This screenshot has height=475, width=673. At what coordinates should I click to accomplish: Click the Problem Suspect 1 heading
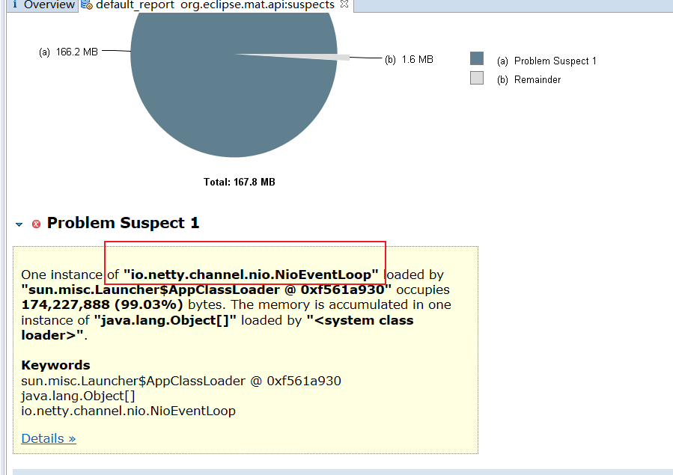(124, 223)
